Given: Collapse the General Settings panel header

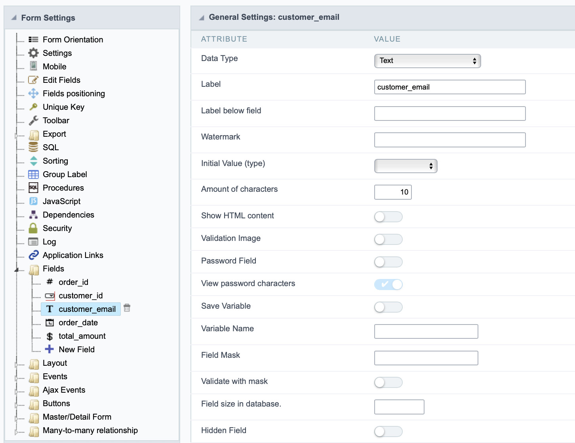Looking at the screenshot, I should click(x=202, y=18).
